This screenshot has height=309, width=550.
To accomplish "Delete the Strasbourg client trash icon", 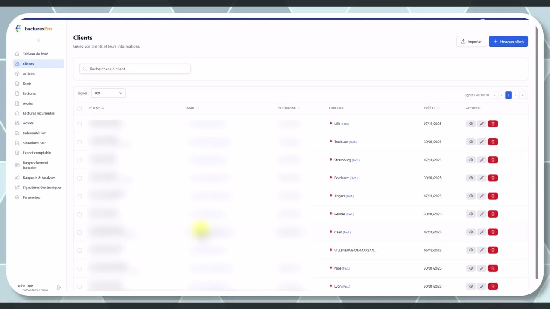I will coord(493,160).
